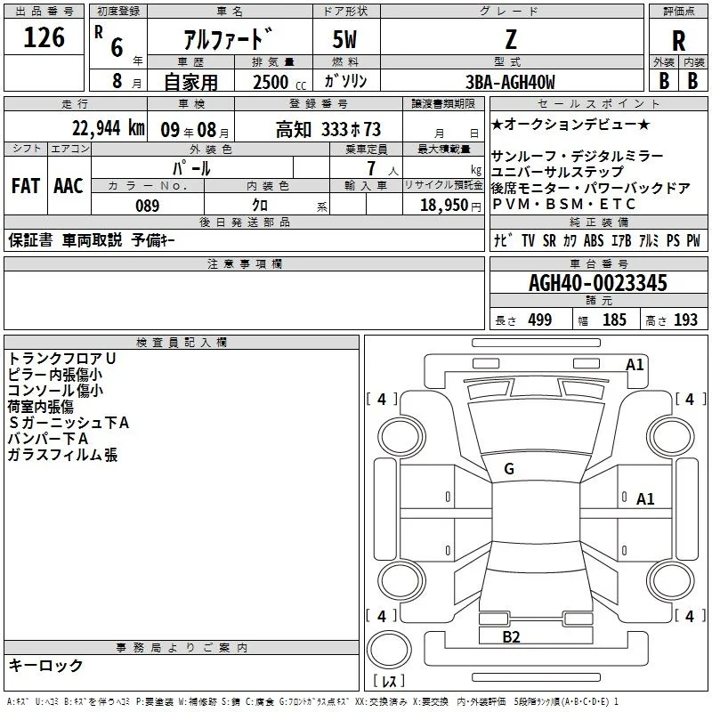Click 車両取説 in later-shipped items
712x712 pixels.
(93, 239)
